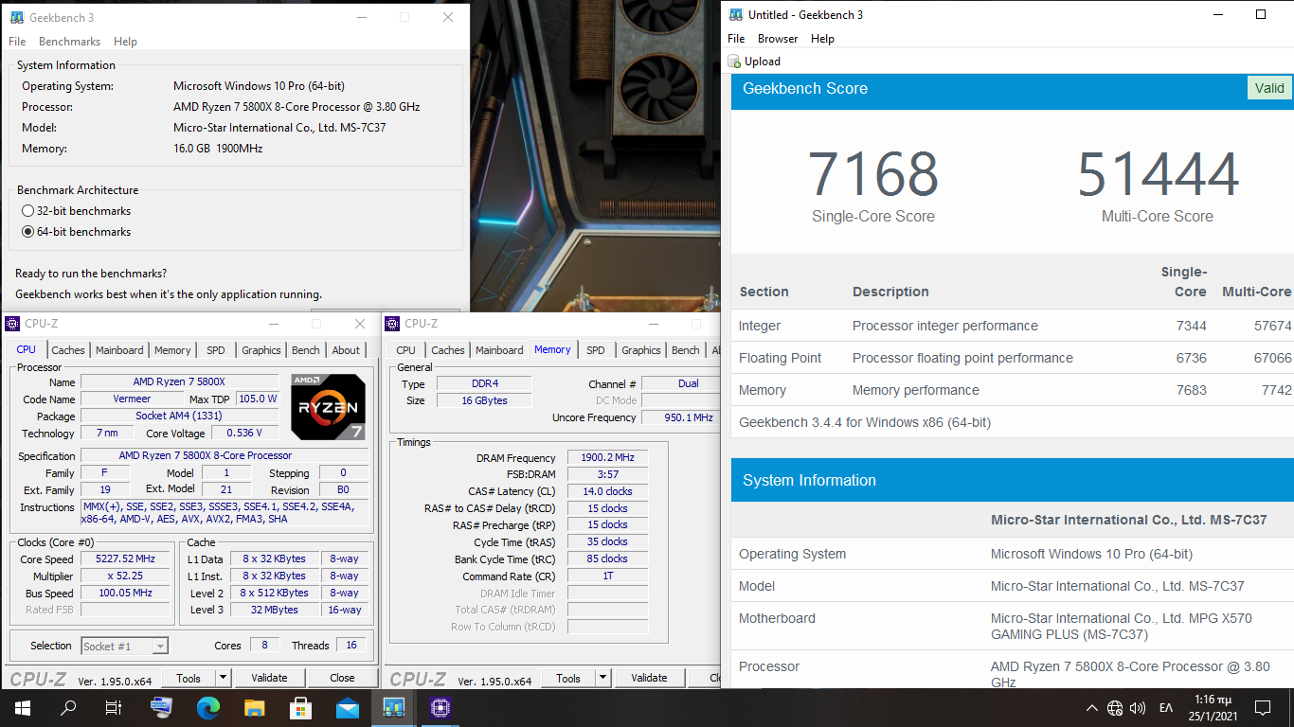Open Microsoft Store from taskbar

[300, 707]
